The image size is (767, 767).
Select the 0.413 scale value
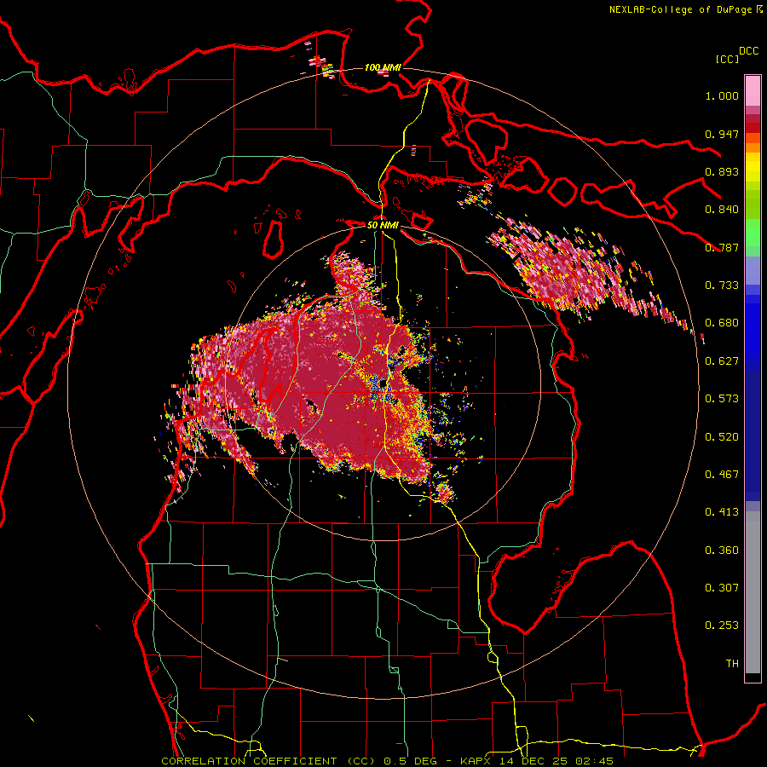point(722,512)
